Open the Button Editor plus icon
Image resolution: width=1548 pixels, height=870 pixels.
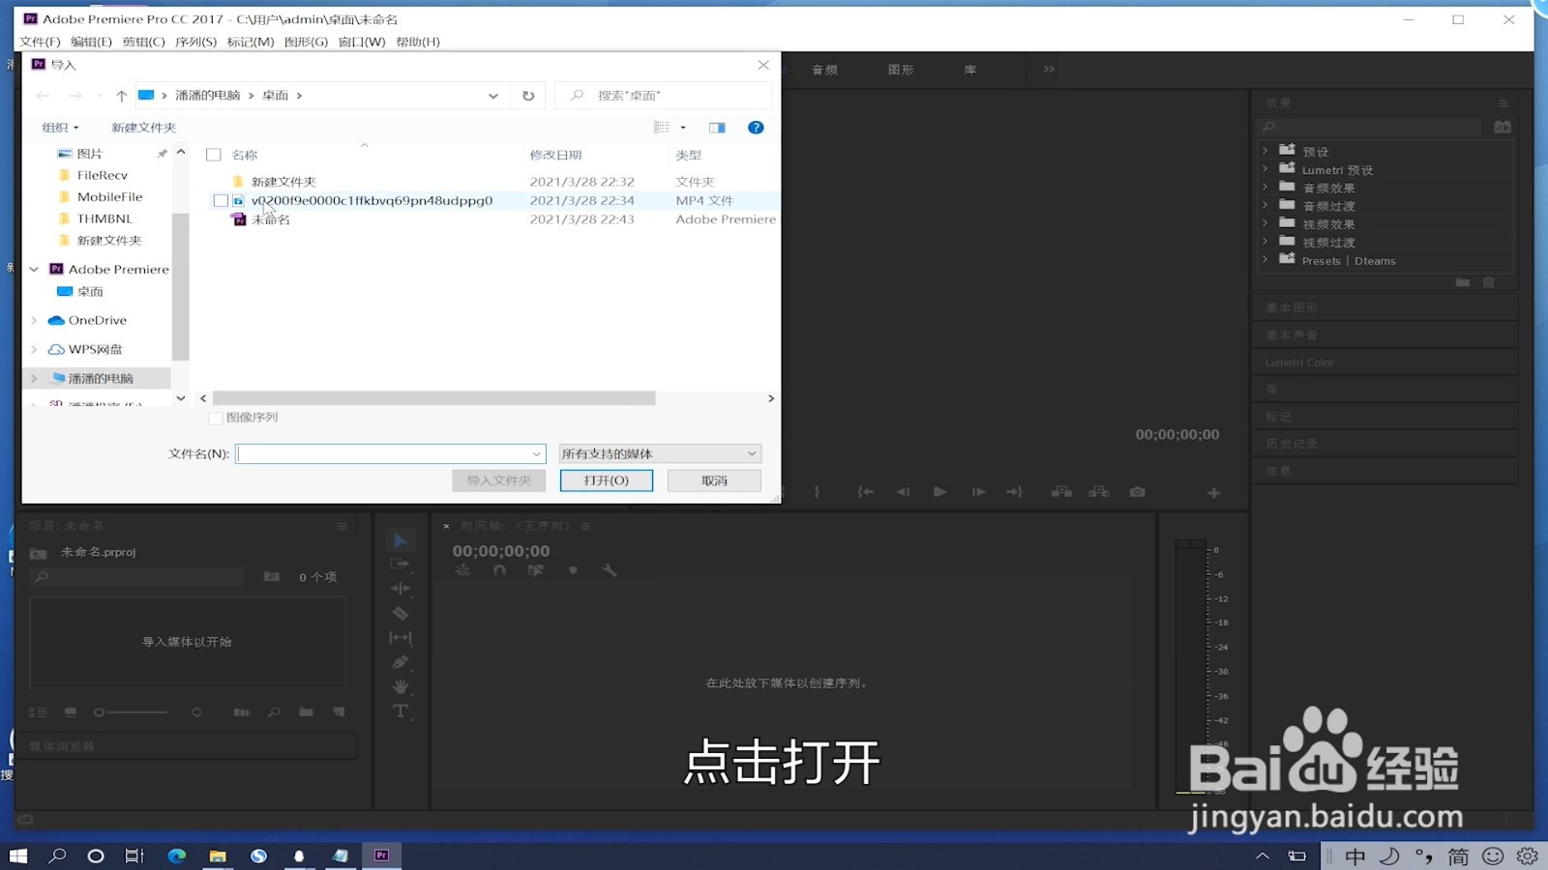coord(1213,493)
